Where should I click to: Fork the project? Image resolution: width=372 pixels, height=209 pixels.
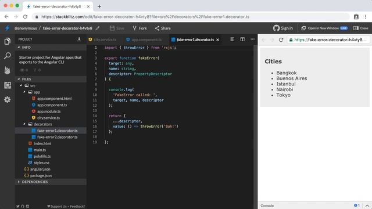(139, 28)
